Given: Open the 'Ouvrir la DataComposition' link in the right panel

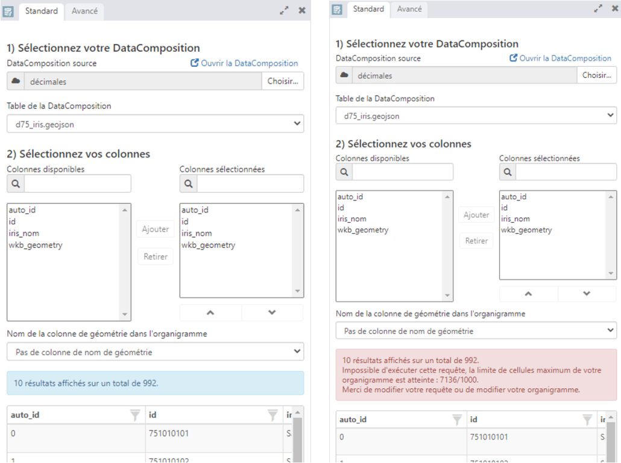Looking at the screenshot, I should click(x=560, y=58).
